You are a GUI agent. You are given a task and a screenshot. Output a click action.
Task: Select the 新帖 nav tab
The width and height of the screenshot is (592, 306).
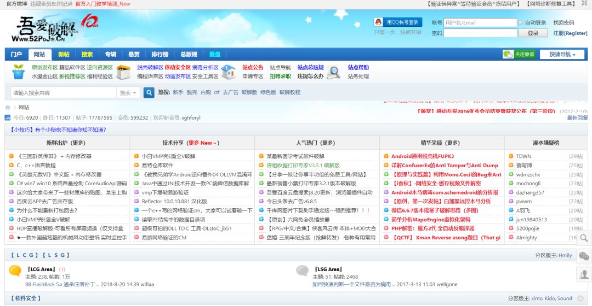point(64,54)
